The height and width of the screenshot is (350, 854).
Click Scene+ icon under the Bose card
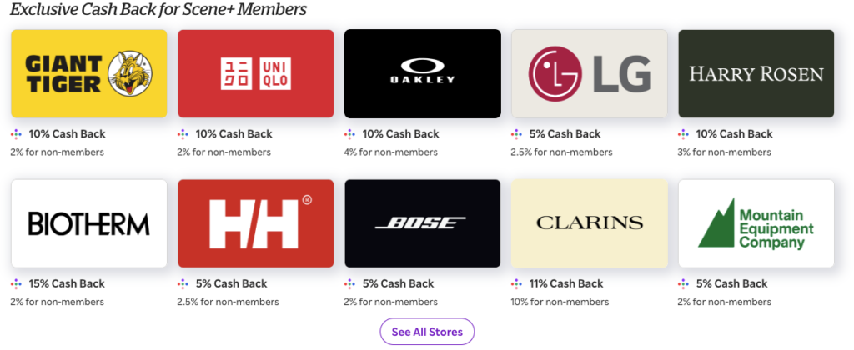point(350,284)
